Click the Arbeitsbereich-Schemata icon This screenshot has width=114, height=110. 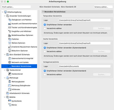tap(7, 93)
